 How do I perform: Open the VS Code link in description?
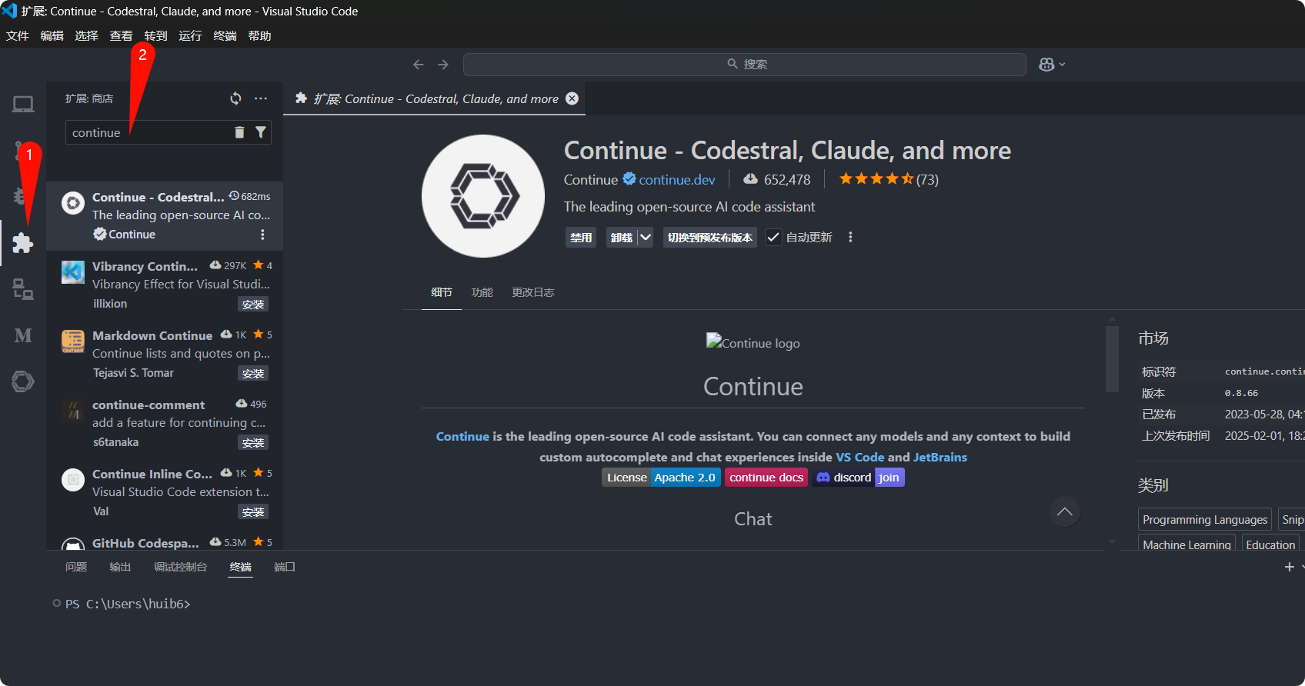tap(860, 457)
